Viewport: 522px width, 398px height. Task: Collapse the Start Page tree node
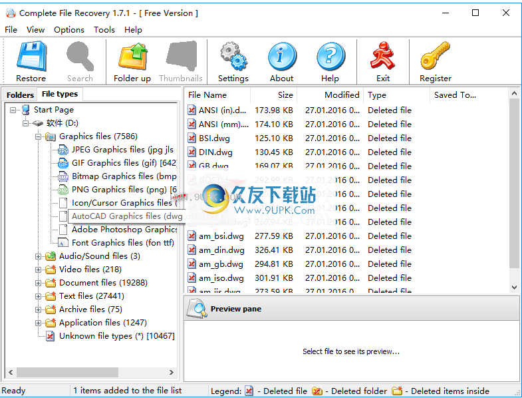[x=13, y=110]
